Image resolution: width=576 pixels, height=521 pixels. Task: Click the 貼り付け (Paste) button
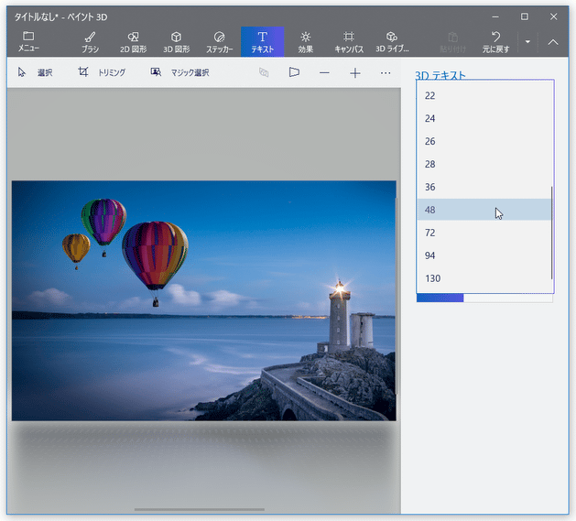[x=452, y=42]
